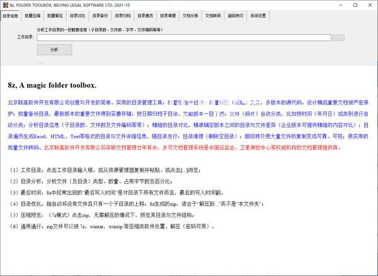Open the 批量解压 tab
Image resolution: width=378 pixels, height=276 pixels.
tap(55, 16)
